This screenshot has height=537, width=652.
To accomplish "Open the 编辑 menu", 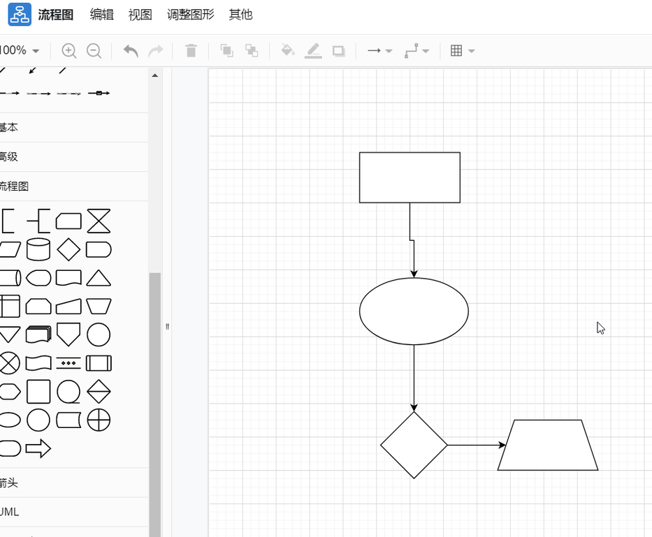I will tap(101, 15).
